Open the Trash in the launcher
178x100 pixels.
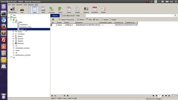(4, 96)
